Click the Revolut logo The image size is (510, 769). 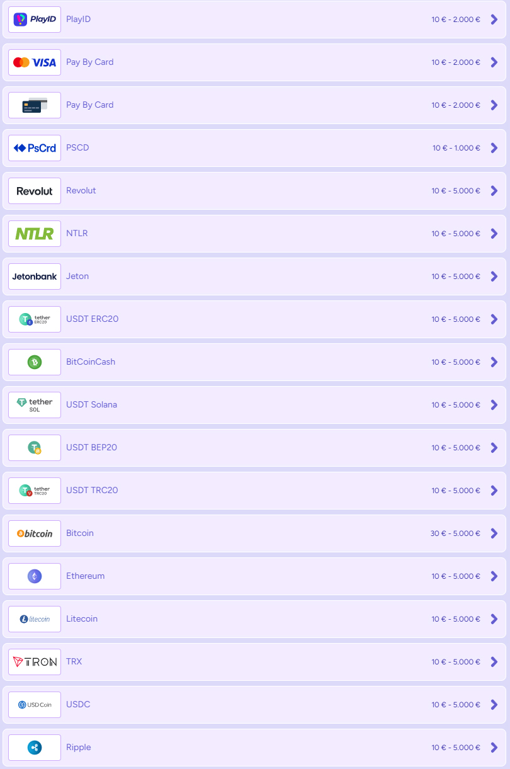[35, 191]
